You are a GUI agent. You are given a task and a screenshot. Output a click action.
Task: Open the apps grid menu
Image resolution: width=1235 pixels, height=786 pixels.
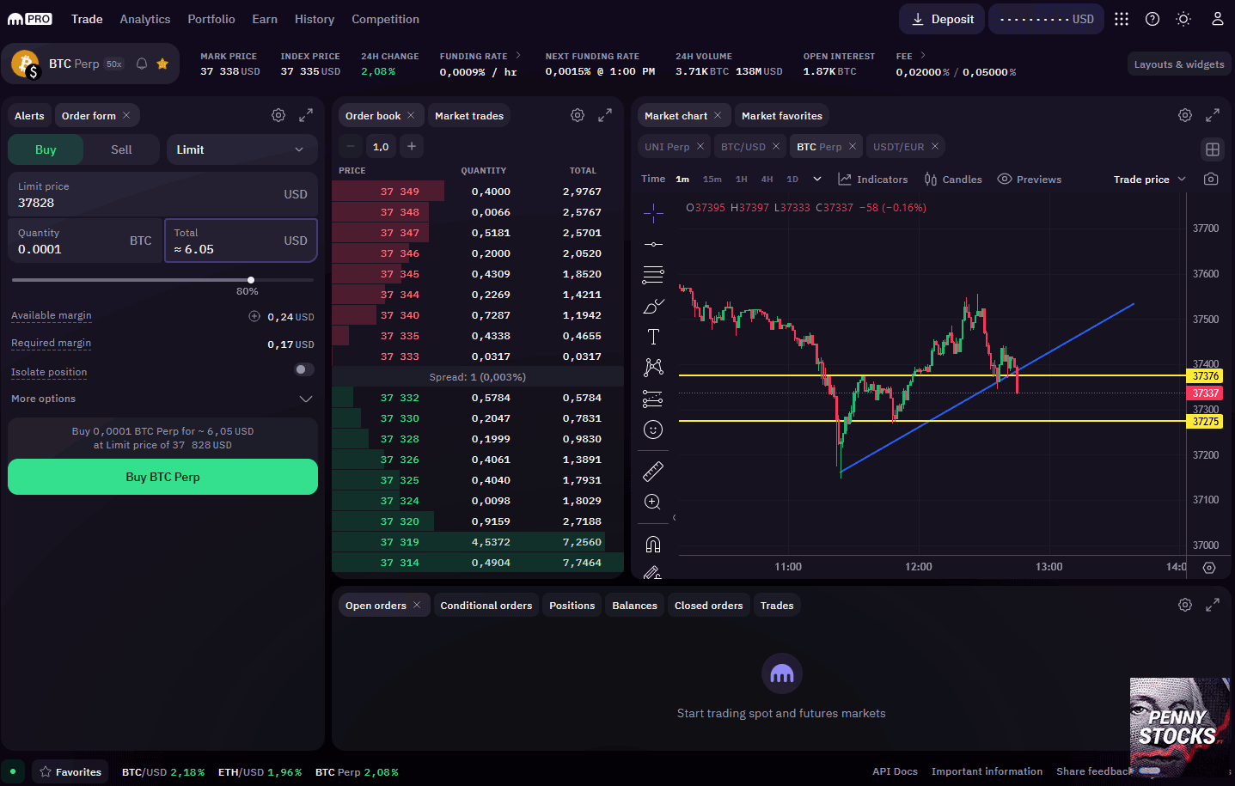[x=1122, y=19]
